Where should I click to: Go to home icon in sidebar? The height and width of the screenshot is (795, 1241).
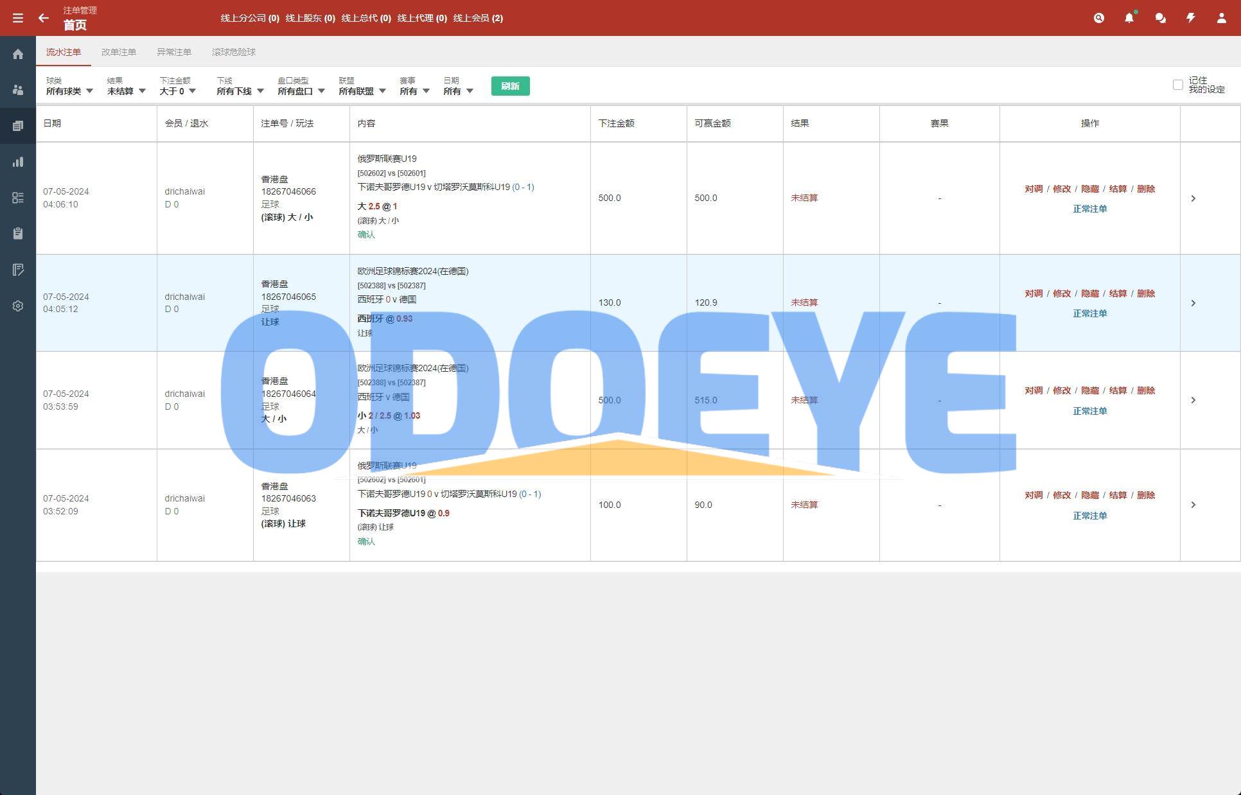(18, 54)
